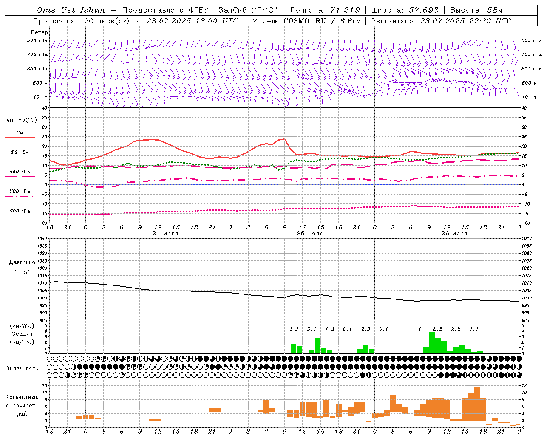Screen dimensions: 544x435
Task: Select the text Предоставлено ФГБУ "ЗапСиб УГМС"
Action: click(x=200, y=10)
